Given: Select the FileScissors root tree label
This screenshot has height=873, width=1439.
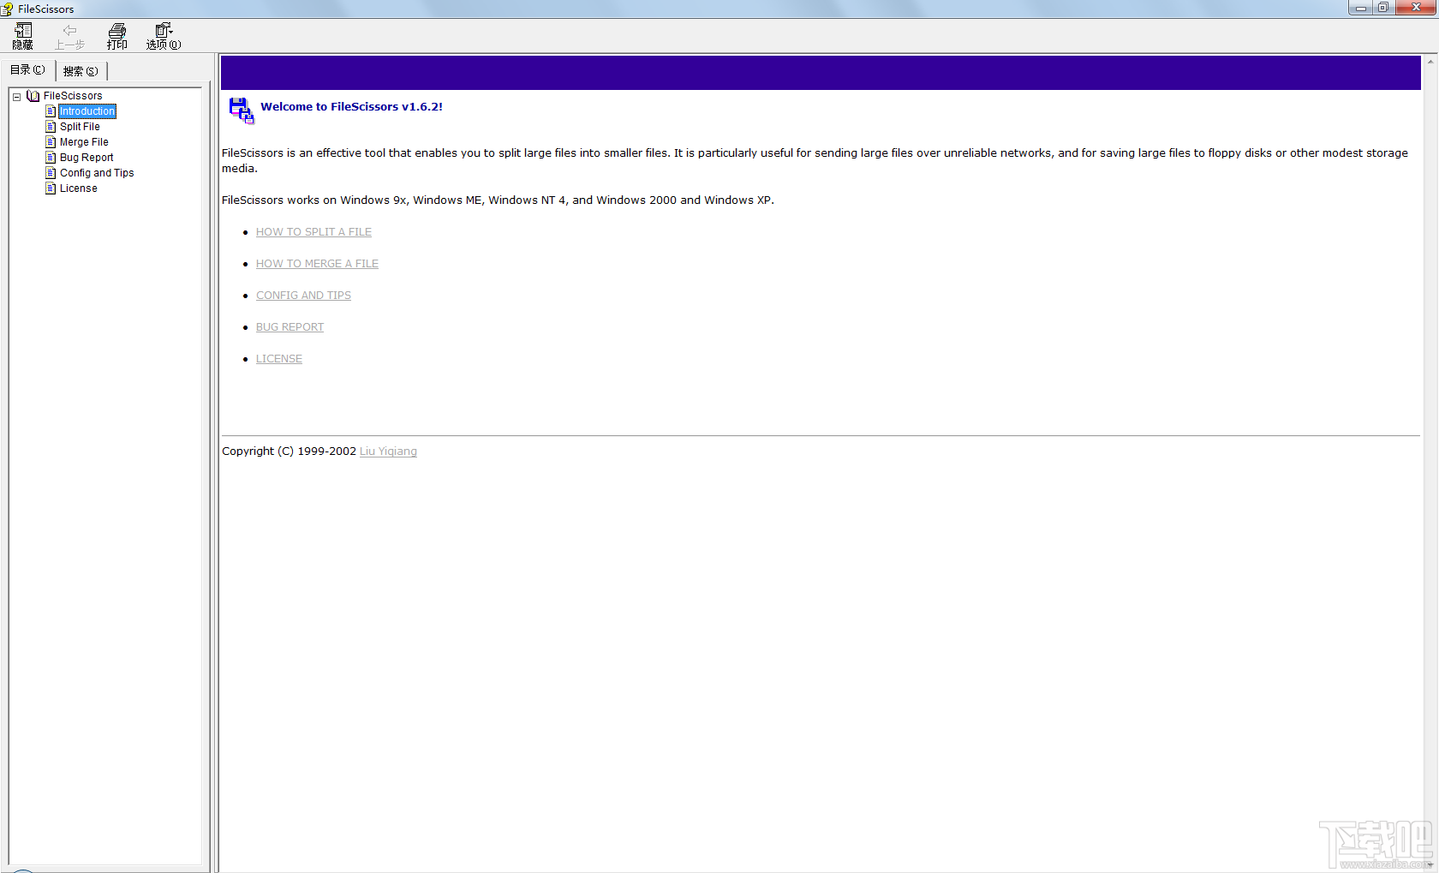Looking at the screenshot, I should point(73,96).
